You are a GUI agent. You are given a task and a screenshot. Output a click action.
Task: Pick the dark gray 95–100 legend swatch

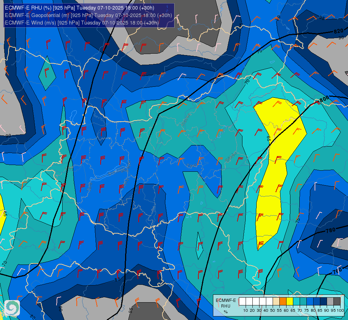[337, 302]
